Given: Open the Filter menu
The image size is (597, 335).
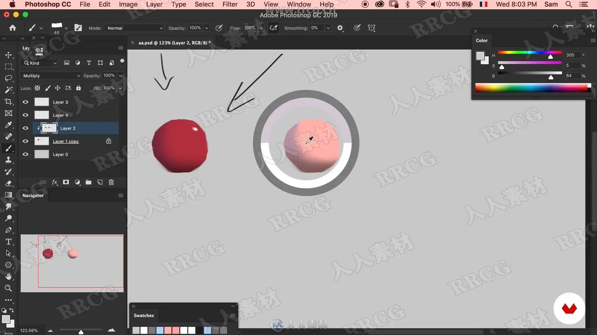Looking at the screenshot, I should click(x=230, y=4).
